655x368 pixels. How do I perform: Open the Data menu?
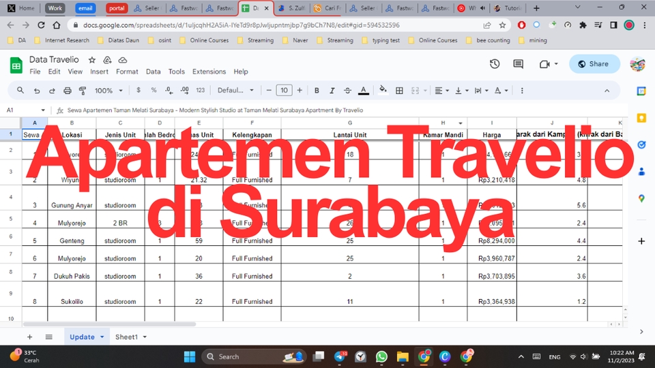click(x=154, y=72)
